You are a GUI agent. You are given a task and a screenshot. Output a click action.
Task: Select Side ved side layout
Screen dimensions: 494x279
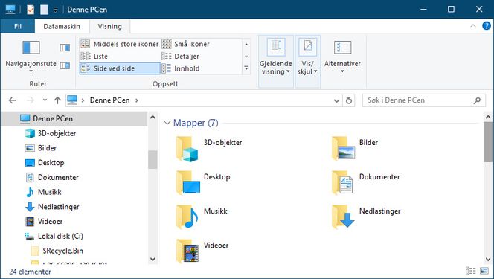click(120, 68)
